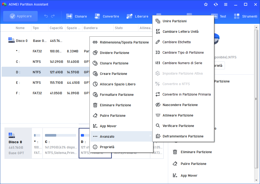Click the star favorite icon in title bar
260x184 pixels.
coord(206,4)
